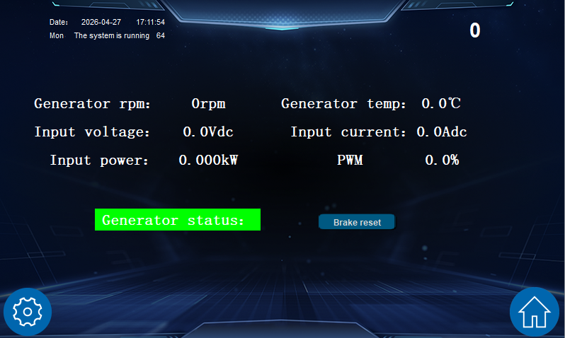565x338 pixels.
Task: Select the green Generator status indicator
Action: [178, 220]
